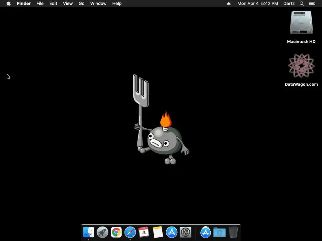Open the Apple menu
Viewport: 322px width, 241px height.
coord(8,3)
